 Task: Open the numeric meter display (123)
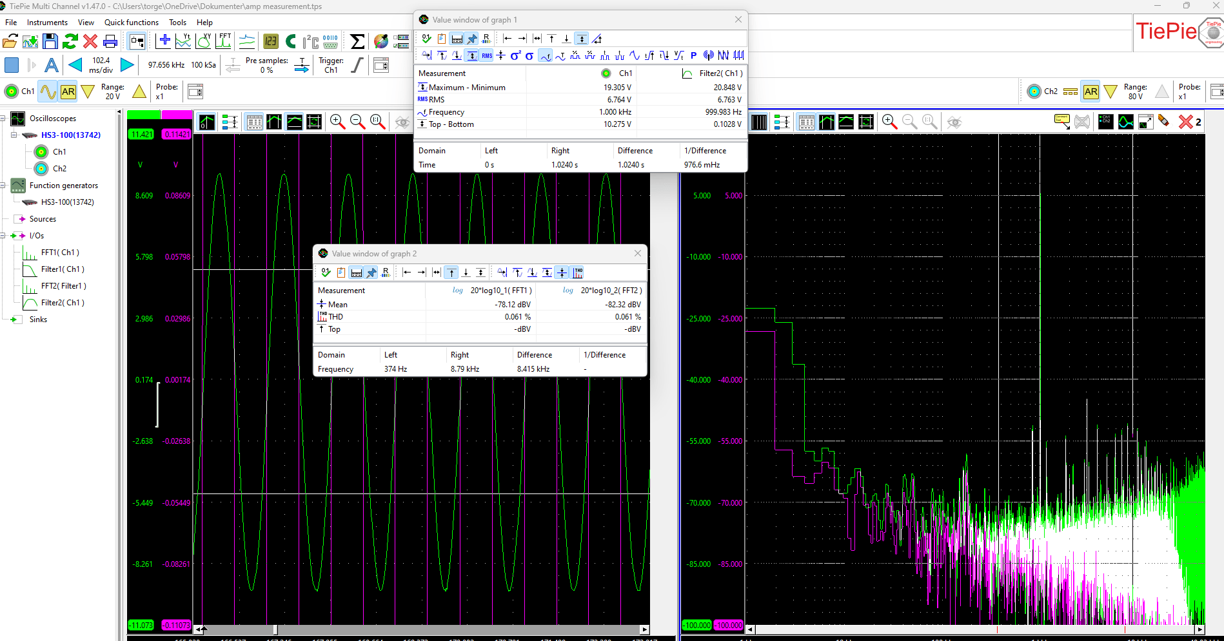coord(271,42)
